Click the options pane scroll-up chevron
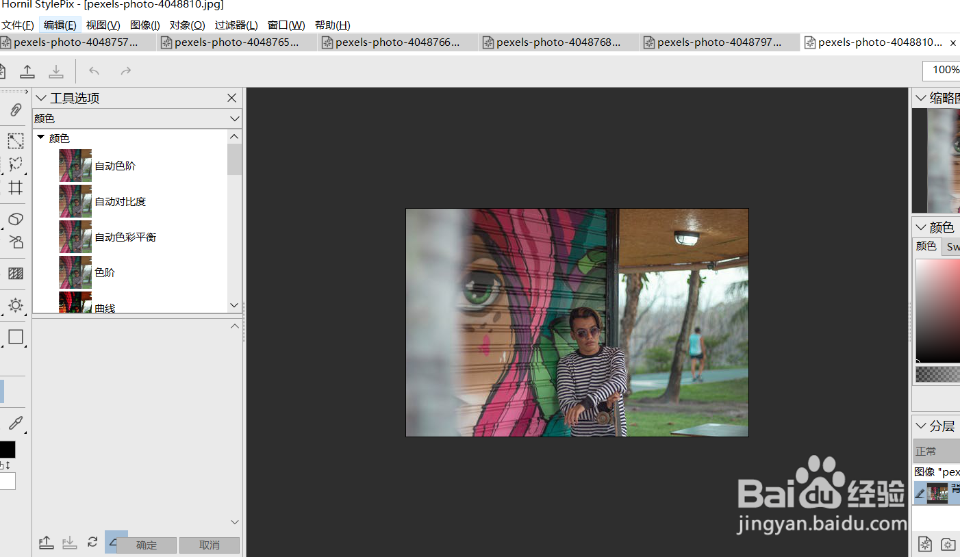The width and height of the screenshot is (960, 557). (235, 326)
